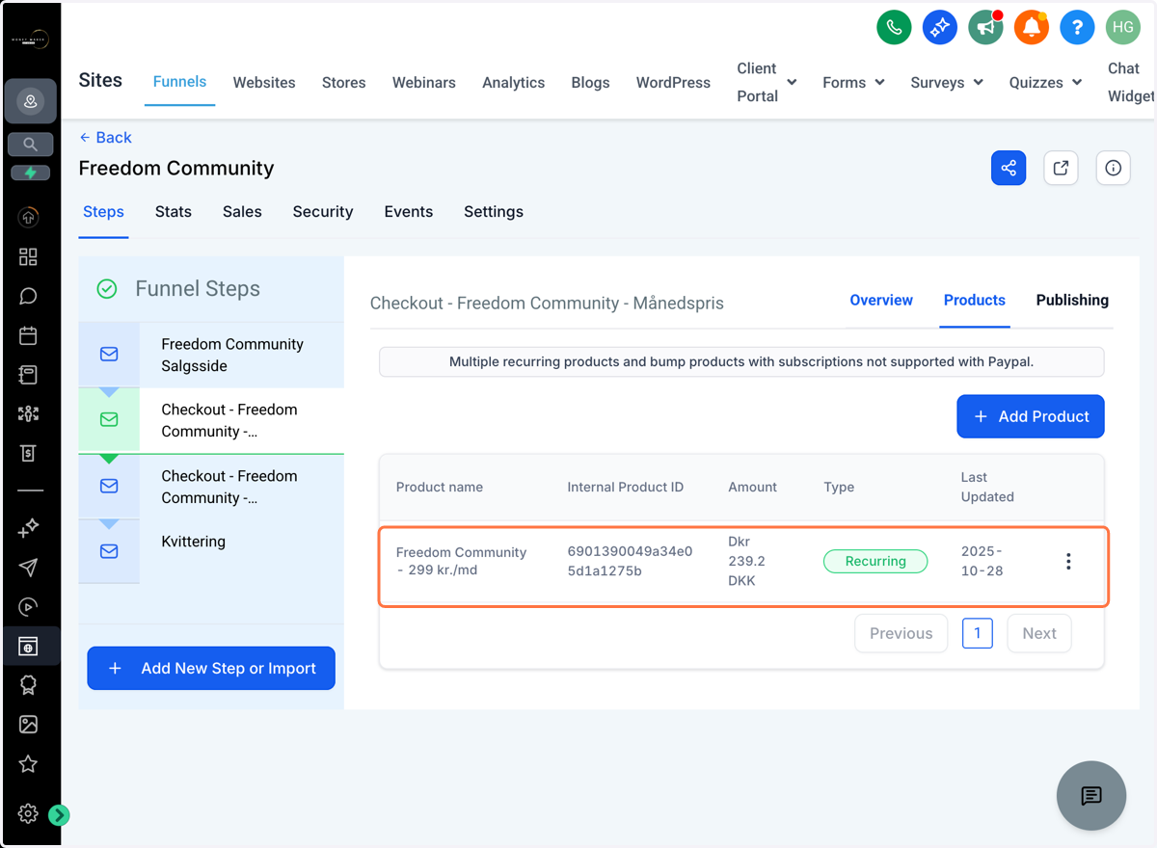This screenshot has width=1157, height=848.
Task: Expand the Client Portal dropdown
Action: tap(767, 82)
